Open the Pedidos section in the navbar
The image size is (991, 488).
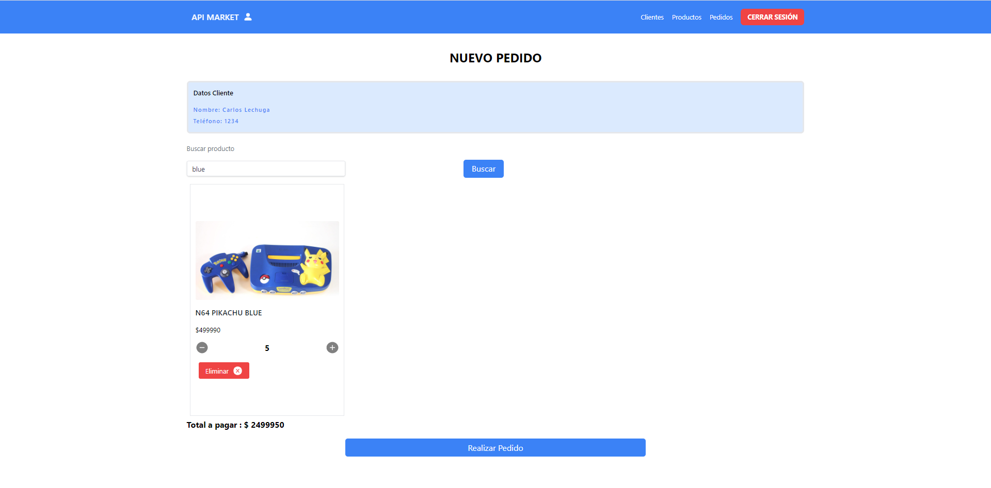721,17
